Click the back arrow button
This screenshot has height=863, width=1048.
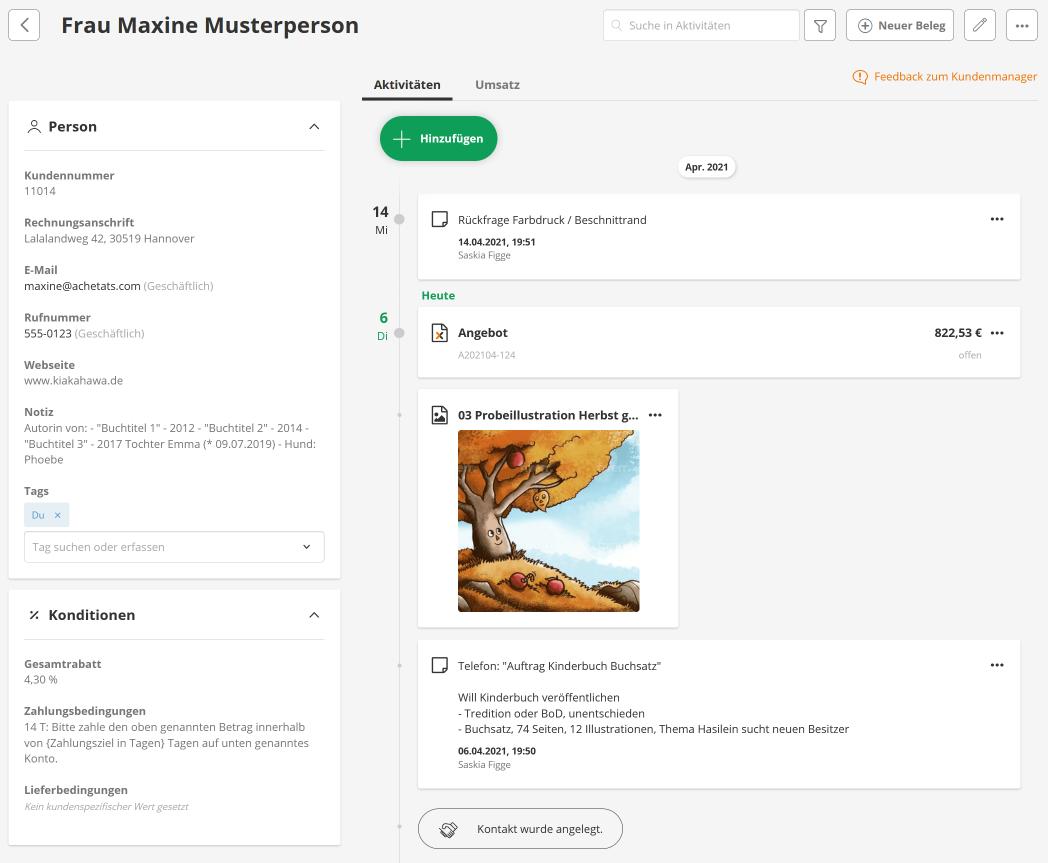24,25
